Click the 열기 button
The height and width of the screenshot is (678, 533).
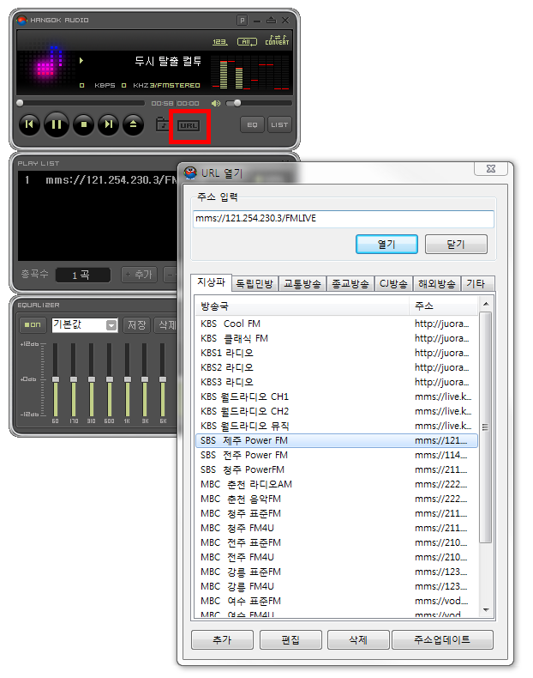click(386, 245)
